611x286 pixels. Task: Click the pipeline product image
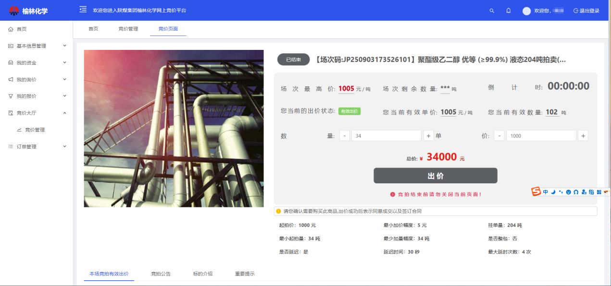[x=174, y=129]
